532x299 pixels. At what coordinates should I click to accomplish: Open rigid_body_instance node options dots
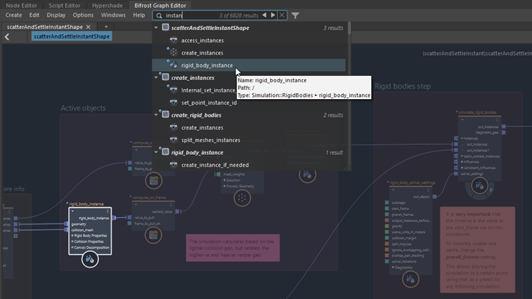tap(108, 211)
